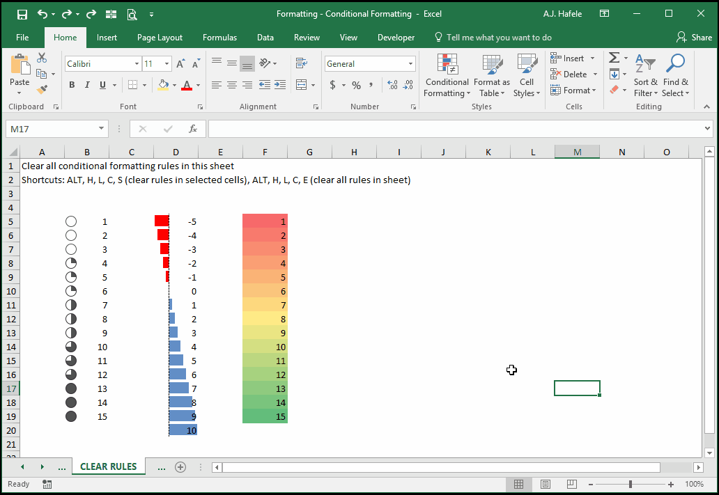Click the Orientation angled text icon
This screenshot has width=719, height=495.
tap(265, 63)
